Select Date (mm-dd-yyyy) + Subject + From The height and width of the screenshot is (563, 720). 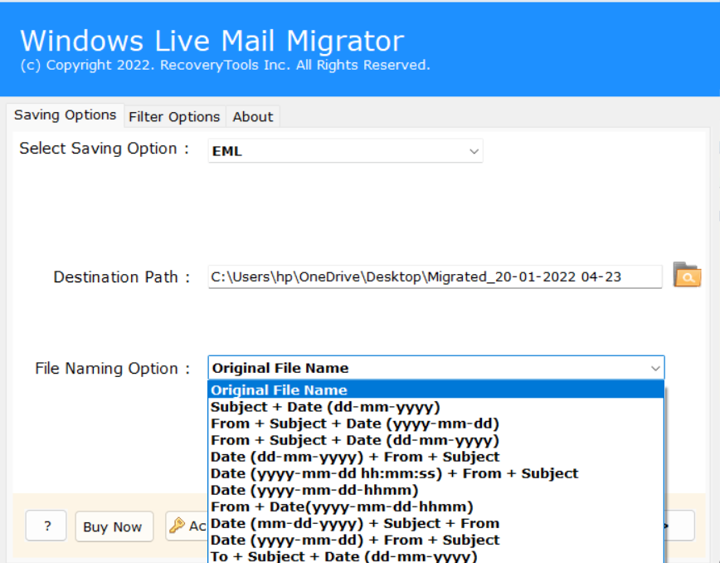(x=436, y=523)
